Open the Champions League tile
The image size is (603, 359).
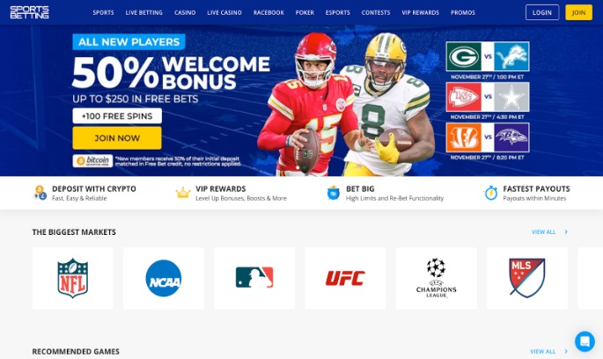point(436,278)
